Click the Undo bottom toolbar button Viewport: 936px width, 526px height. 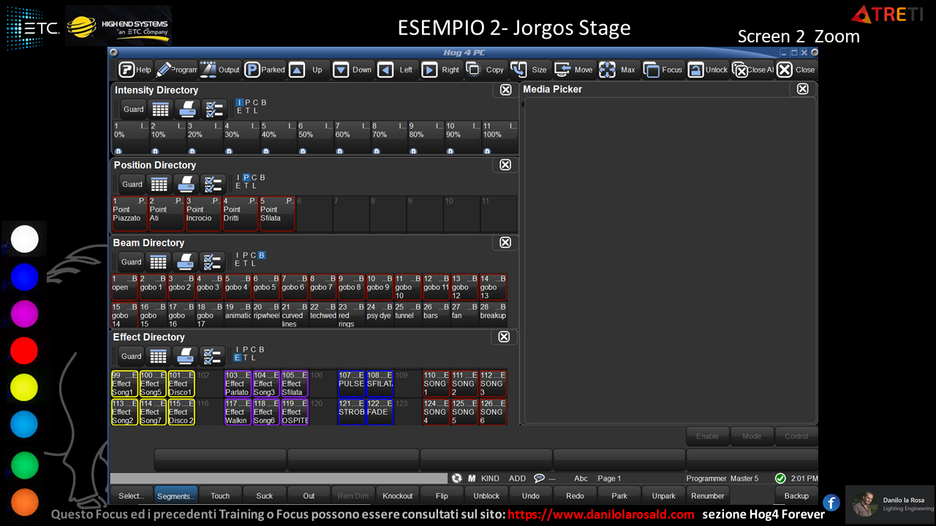(x=530, y=495)
